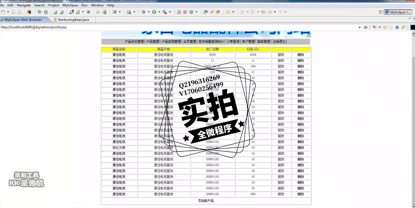Click the Next Annotation toolbar icon

pos(242,12)
